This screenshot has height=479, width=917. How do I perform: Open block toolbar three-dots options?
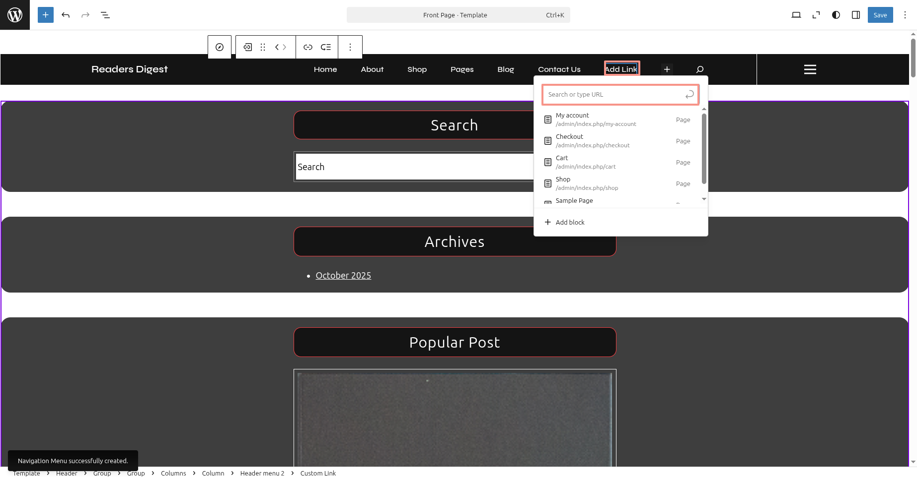[350, 47]
